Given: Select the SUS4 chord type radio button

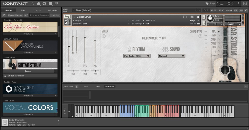Looking at the screenshot, I should pos(219,40).
